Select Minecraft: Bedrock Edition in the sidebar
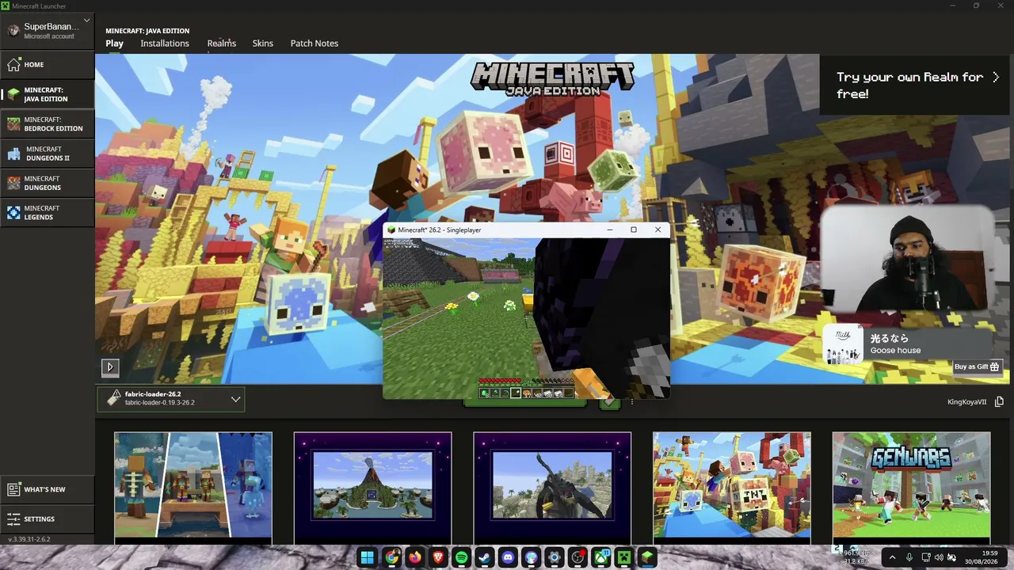The image size is (1014, 570). [x=48, y=123]
